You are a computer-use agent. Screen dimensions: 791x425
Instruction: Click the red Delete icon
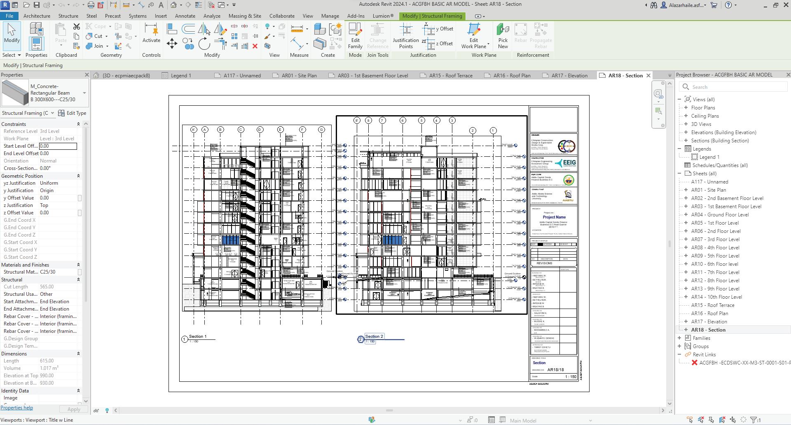click(255, 46)
